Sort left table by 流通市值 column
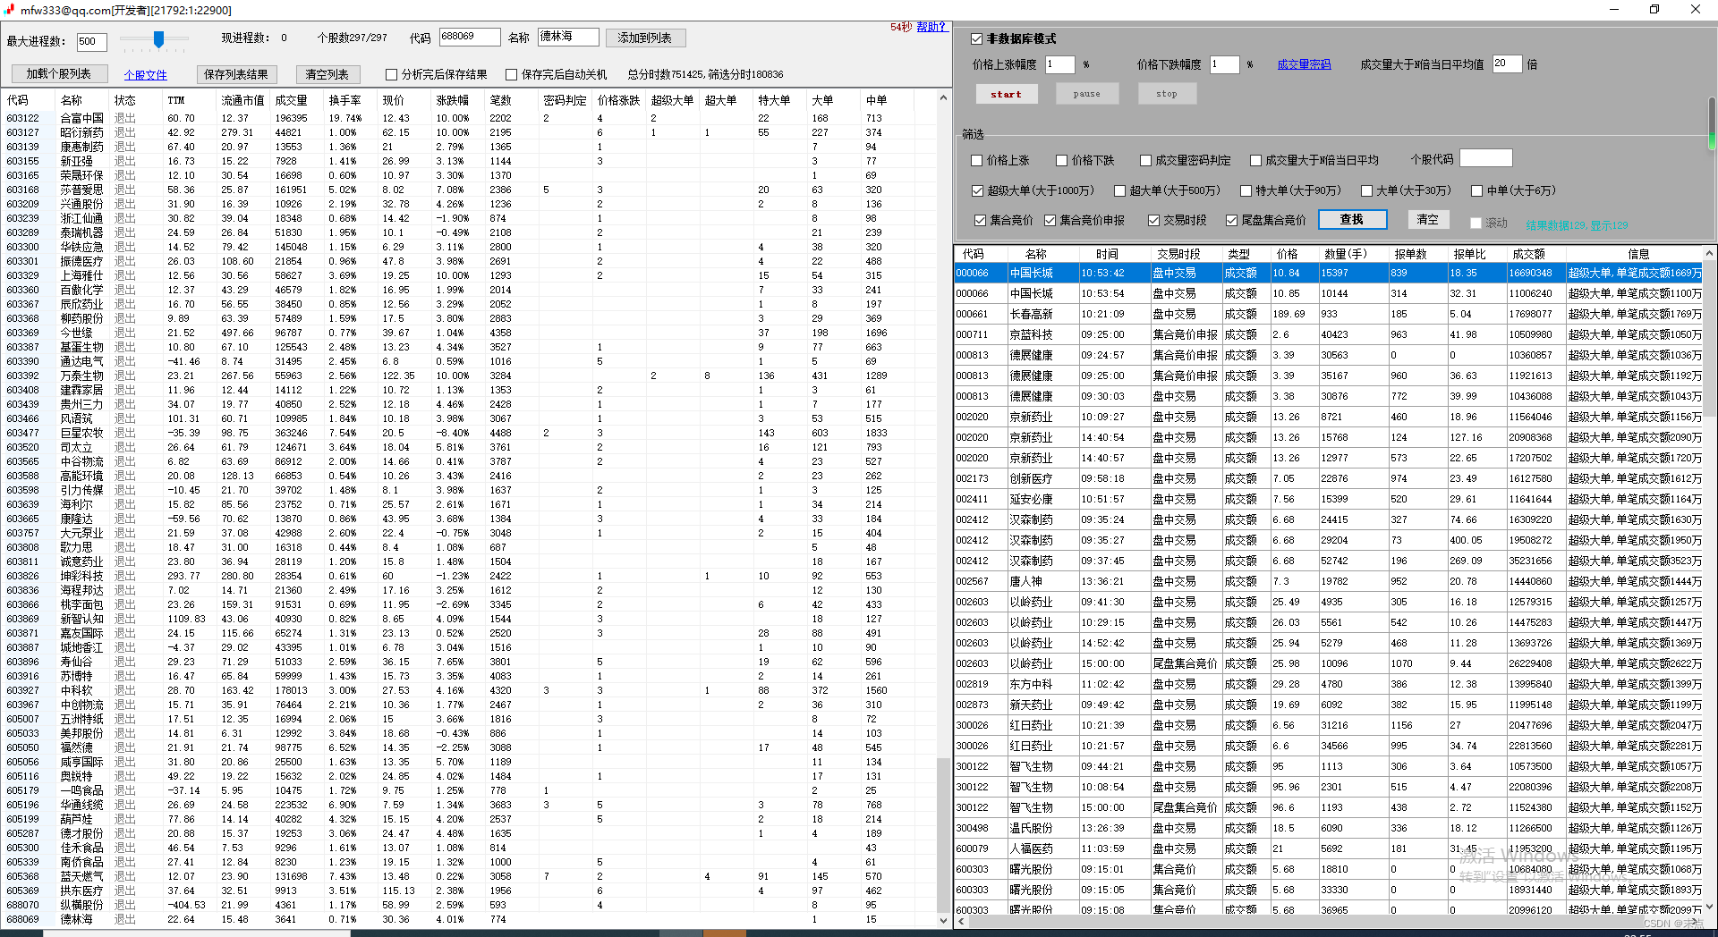Screen dimensions: 1718x937 point(242,100)
